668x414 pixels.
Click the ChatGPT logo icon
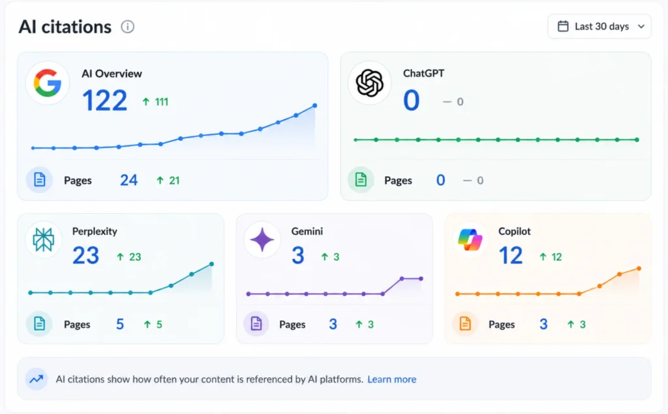369,83
